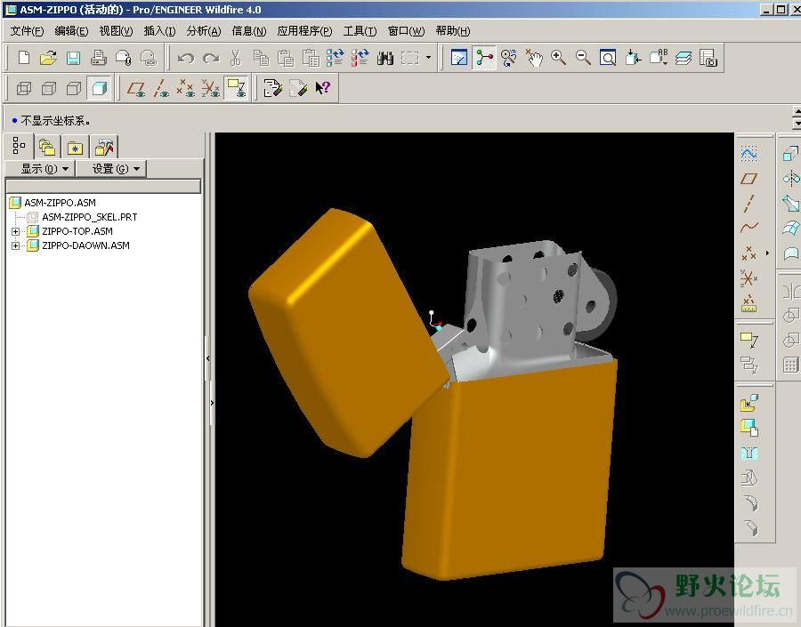
Task: Open the 分析(A) menu
Action: coord(204,31)
